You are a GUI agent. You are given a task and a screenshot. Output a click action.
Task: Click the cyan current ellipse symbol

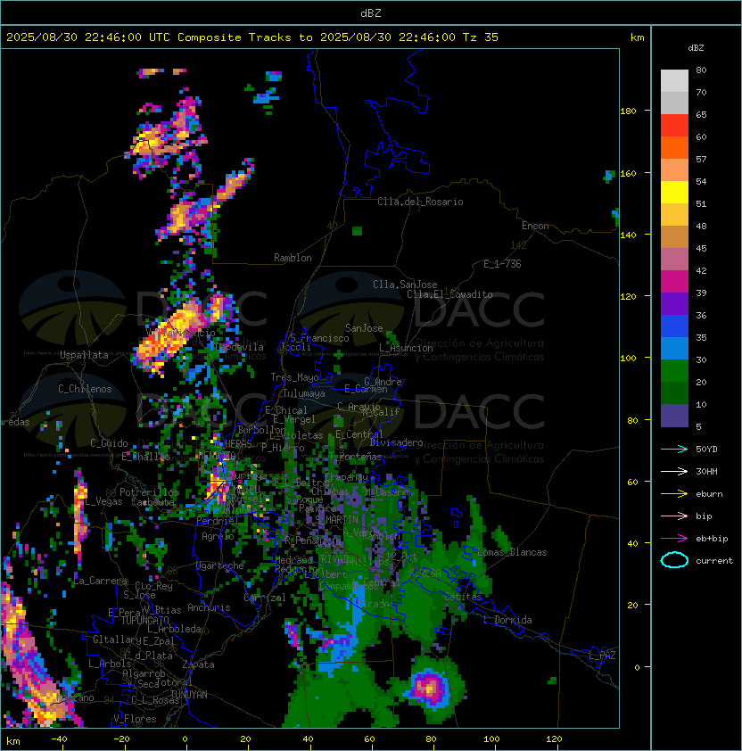click(674, 560)
